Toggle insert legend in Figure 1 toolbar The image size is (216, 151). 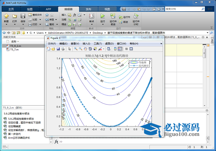tap(120, 49)
